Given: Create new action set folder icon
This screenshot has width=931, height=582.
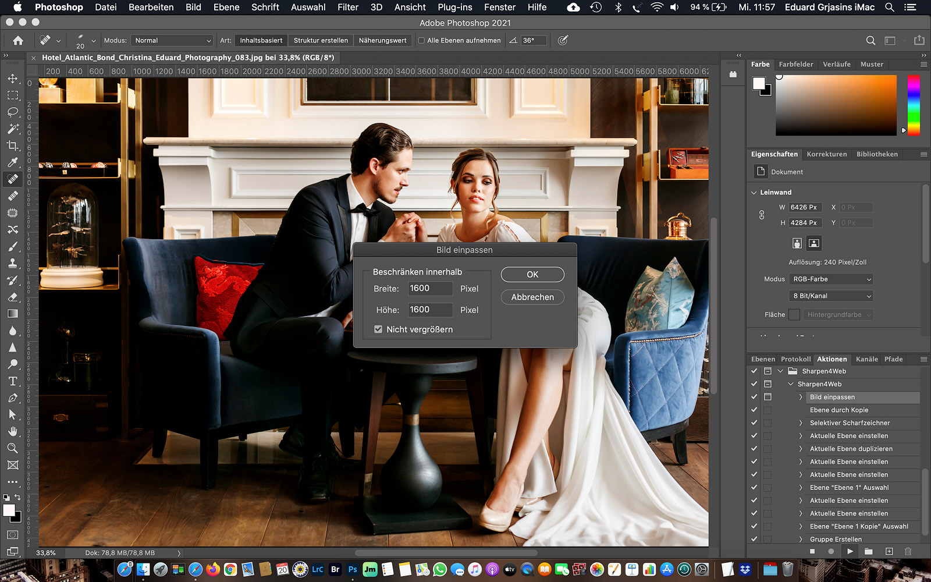Looking at the screenshot, I should 868,551.
